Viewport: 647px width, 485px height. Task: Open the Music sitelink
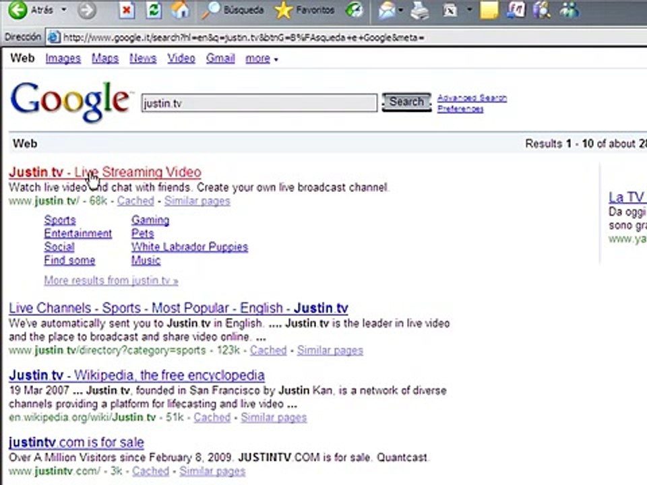pyautogui.click(x=146, y=260)
